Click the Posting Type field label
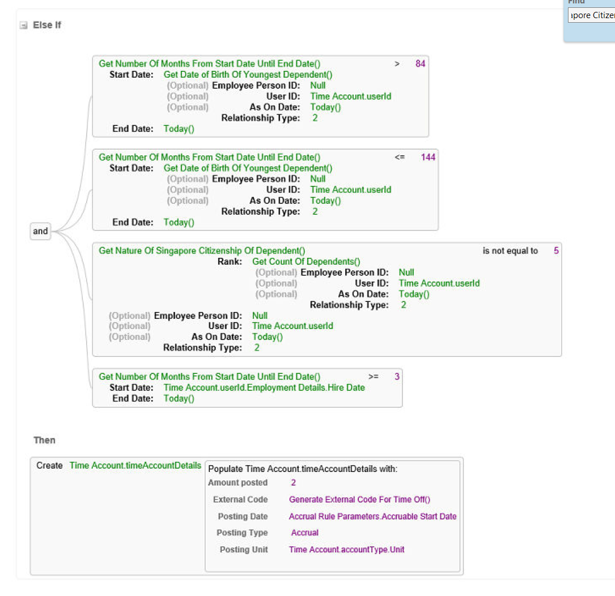This screenshot has width=615, height=596. (x=242, y=533)
